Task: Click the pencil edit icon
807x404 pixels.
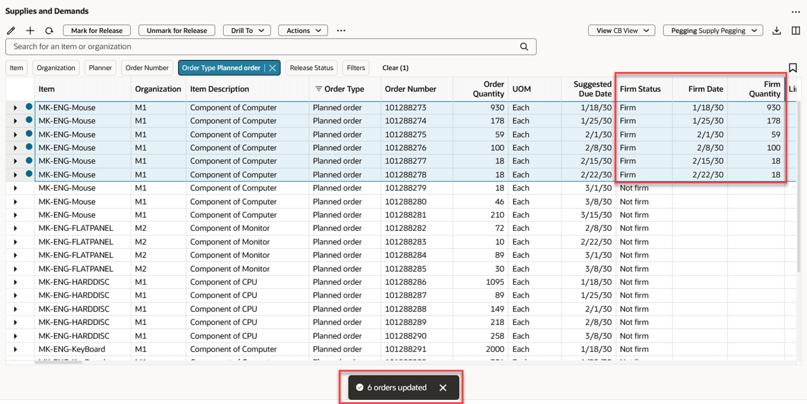Action: pos(11,31)
